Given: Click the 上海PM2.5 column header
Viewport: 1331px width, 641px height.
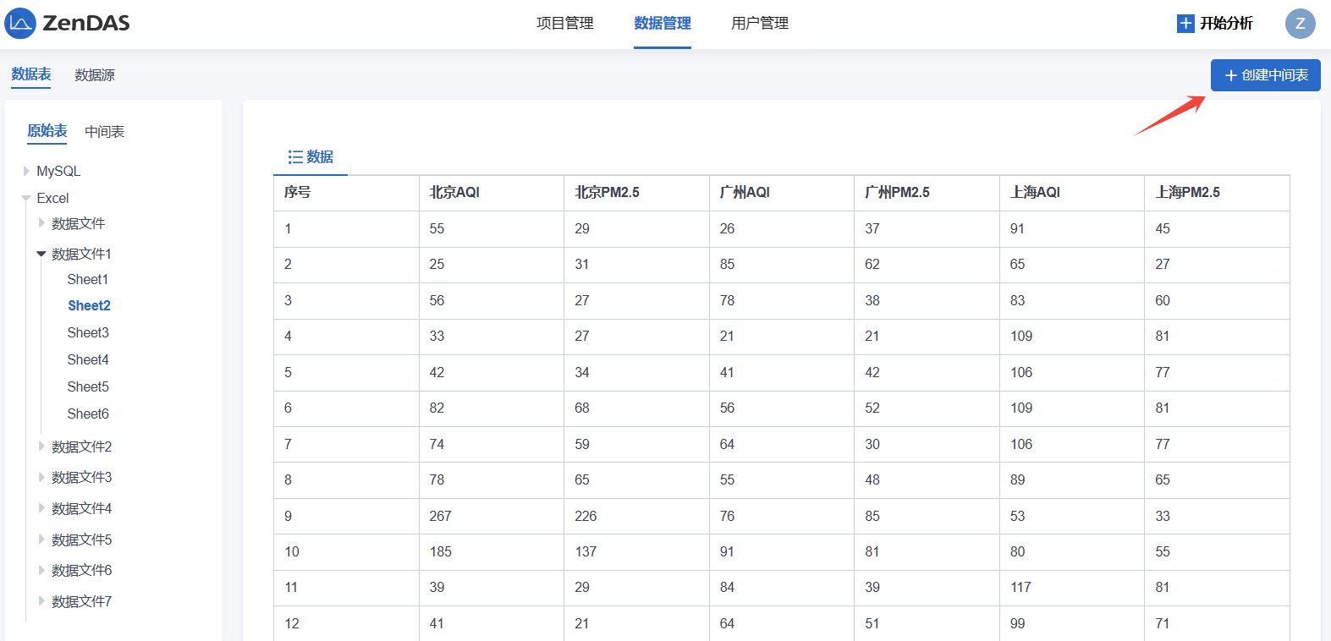Looking at the screenshot, I should [1187, 193].
